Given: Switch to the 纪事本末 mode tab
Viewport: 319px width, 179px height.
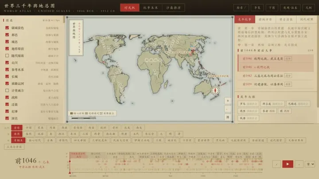Looking at the screenshot, I should (151, 8).
